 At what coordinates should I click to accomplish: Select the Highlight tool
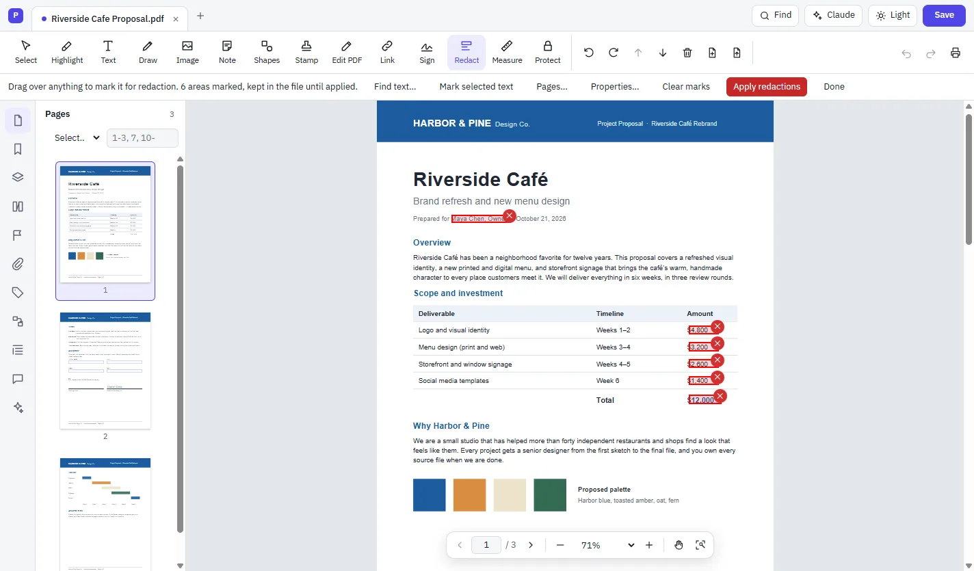pos(67,53)
